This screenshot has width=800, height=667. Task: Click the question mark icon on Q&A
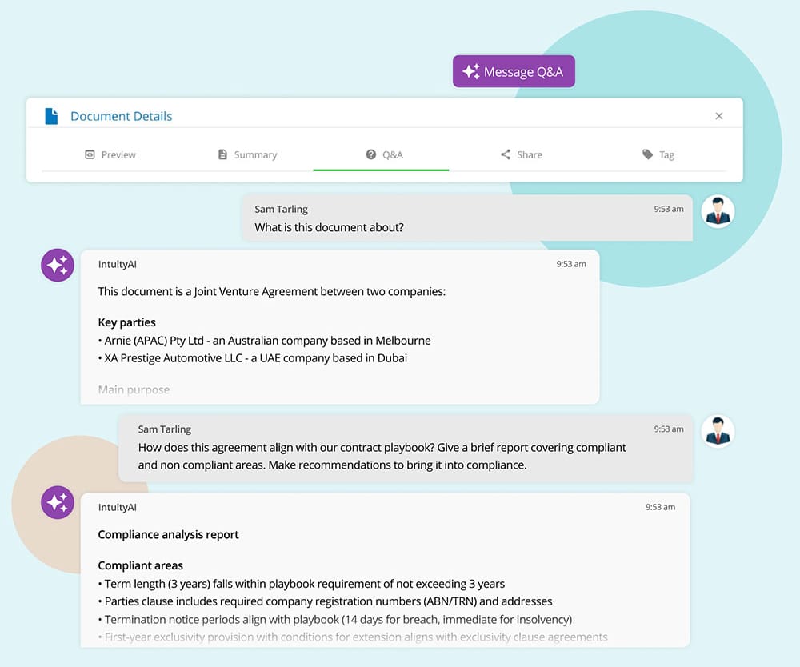click(x=370, y=154)
